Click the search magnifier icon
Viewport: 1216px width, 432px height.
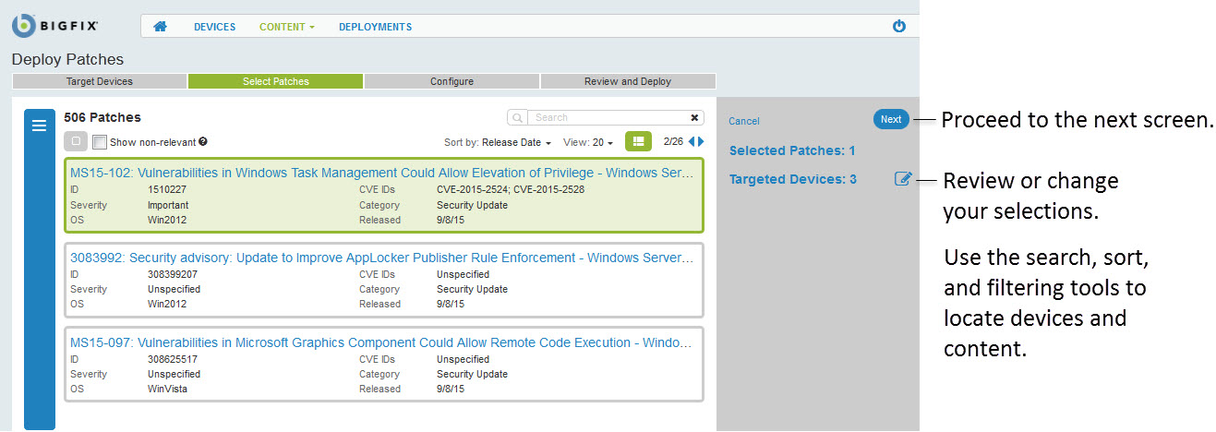pos(518,118)
